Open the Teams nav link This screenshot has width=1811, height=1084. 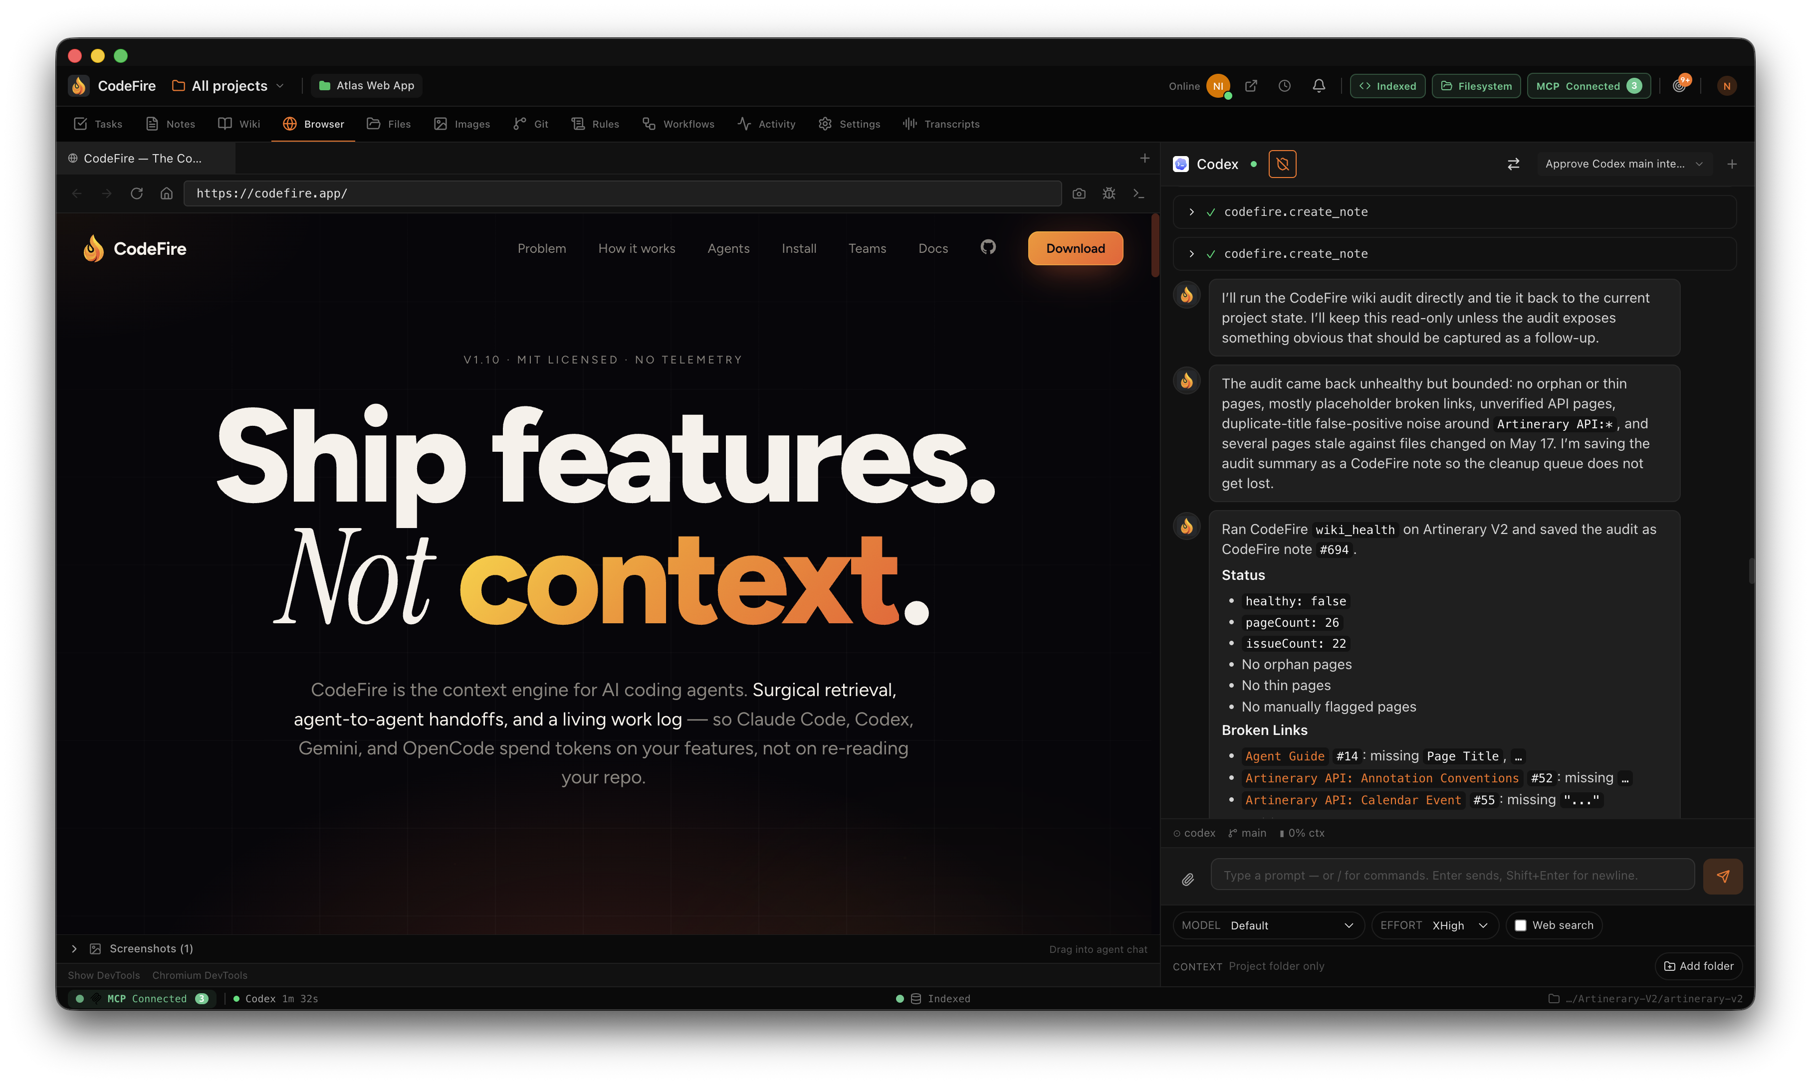[x=867, y=248]
